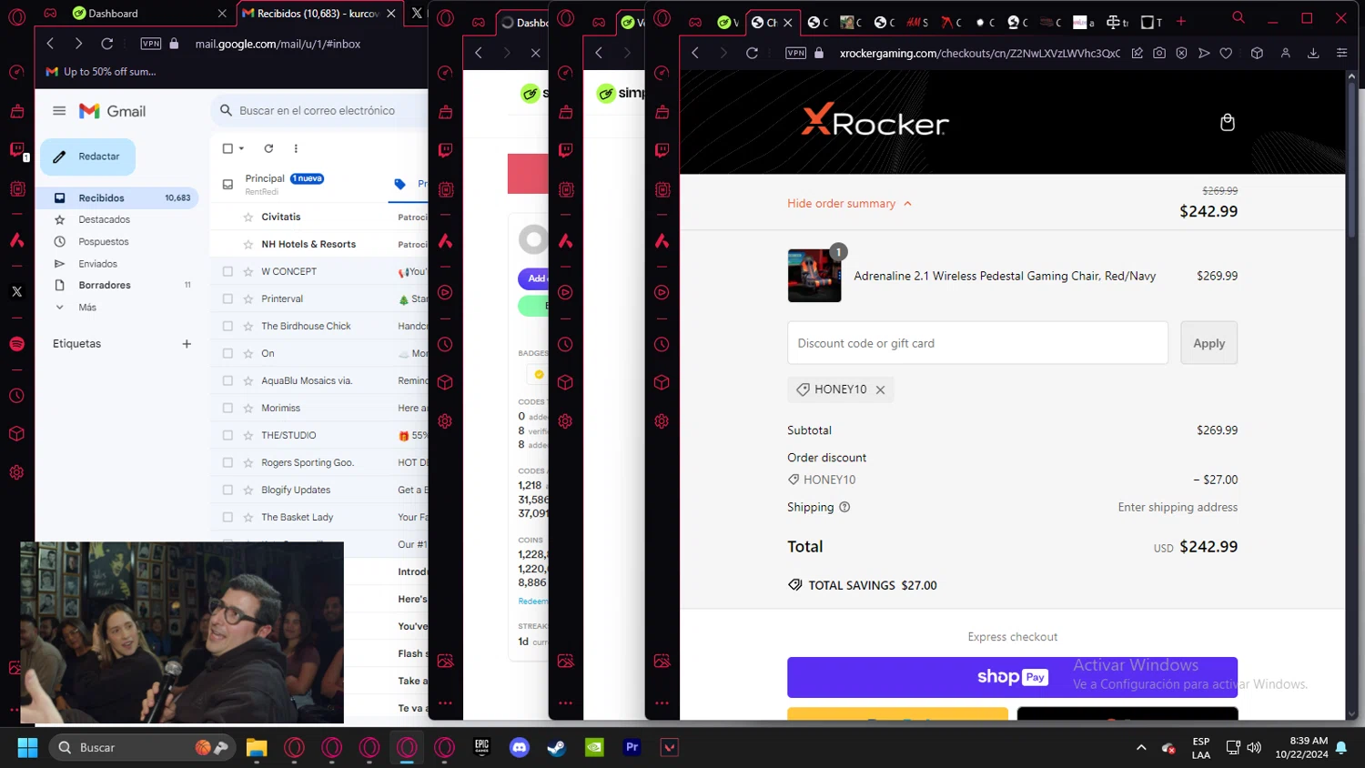Viewport: 1365px width, 768px height.
Task: Open Gmail's three-dot more options menu
Action: [x=296, y=148]
